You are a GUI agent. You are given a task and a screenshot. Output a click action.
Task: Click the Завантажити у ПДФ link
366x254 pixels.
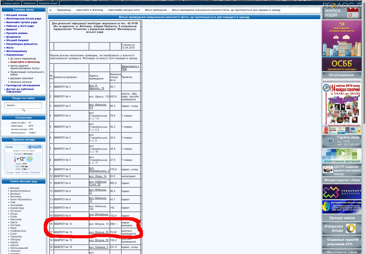click(x=130, y=68)
